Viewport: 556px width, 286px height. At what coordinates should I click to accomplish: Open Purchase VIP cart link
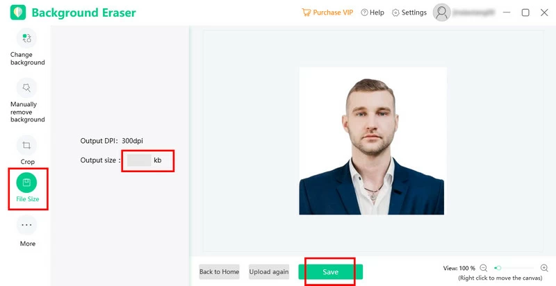pos(327,12)
